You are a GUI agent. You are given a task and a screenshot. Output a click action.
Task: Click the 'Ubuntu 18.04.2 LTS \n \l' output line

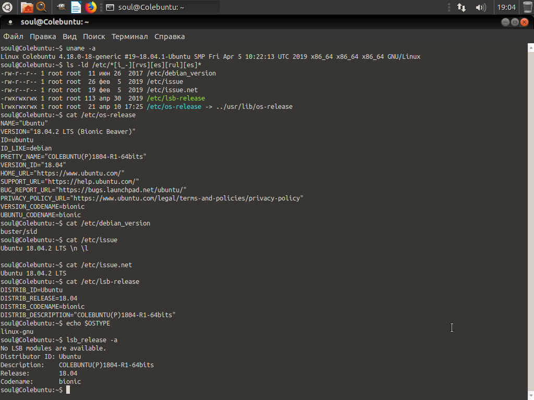click(44, 248)
